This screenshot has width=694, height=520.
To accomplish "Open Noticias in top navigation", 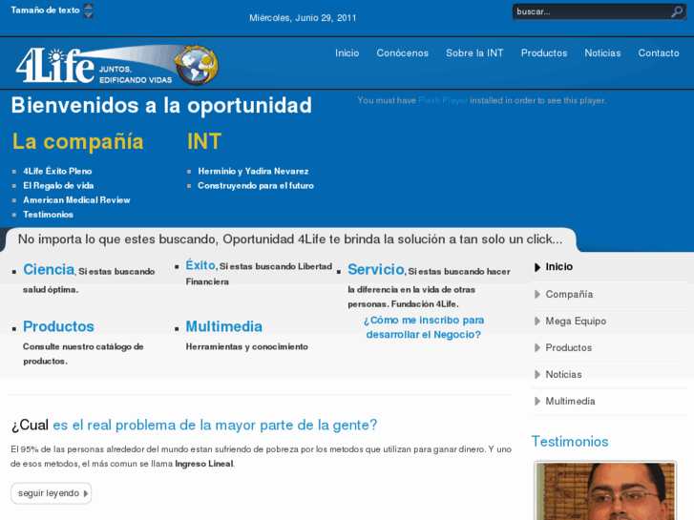I will [x=602, y=53].
